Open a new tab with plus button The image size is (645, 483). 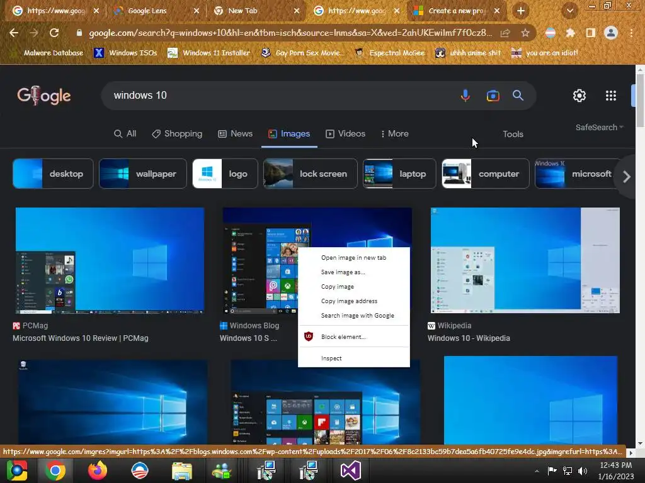click(x=521, y=11)
